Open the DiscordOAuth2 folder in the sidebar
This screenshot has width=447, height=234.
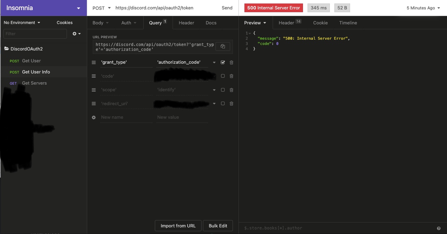pyautogui.click(x=26, y=49)
